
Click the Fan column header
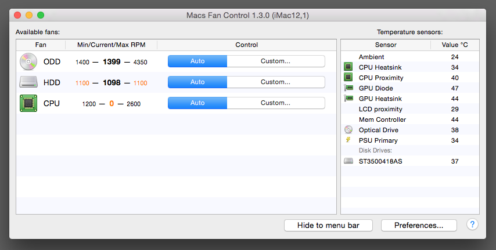pyautogui.click(x=41, y=45)
